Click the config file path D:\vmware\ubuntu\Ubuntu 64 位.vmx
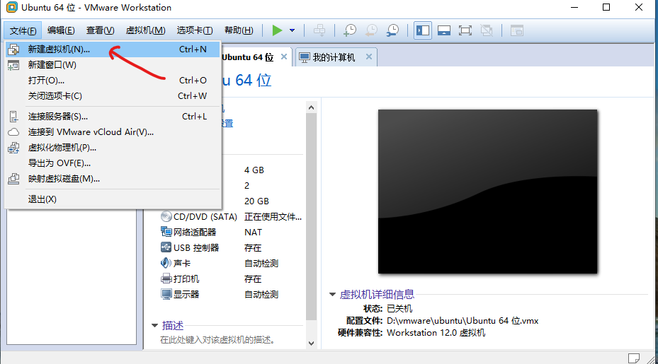 click(463, 321)
